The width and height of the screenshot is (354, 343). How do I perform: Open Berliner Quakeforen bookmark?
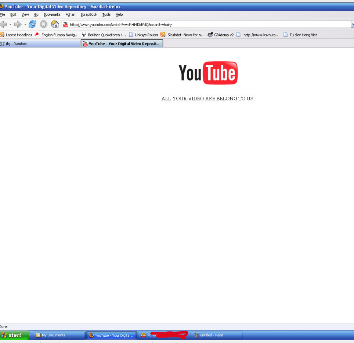104,35
